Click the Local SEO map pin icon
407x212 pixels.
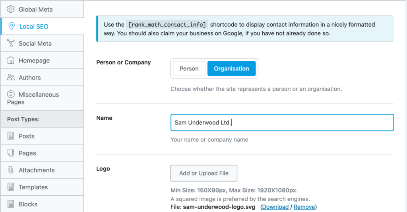click(12, 26)
